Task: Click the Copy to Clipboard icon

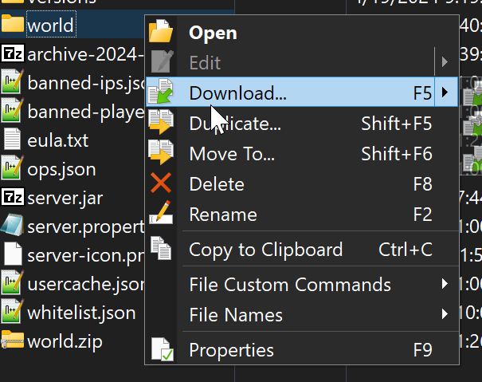Action: [161, 250]
